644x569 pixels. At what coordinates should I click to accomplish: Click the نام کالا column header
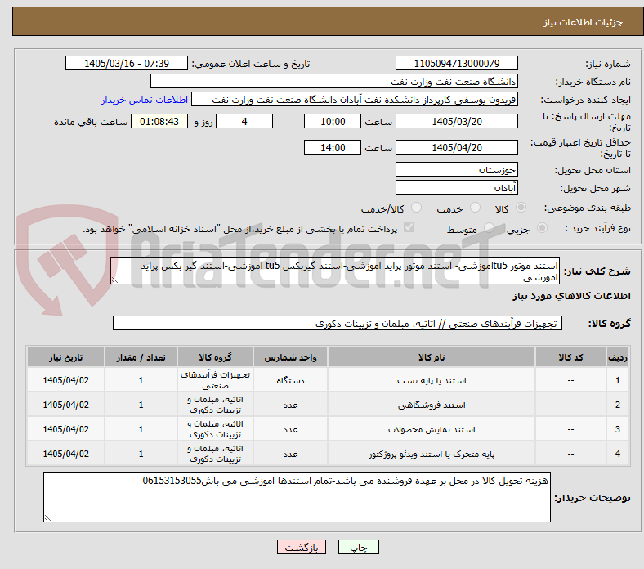pyautogui.click(x=432, y=357)
